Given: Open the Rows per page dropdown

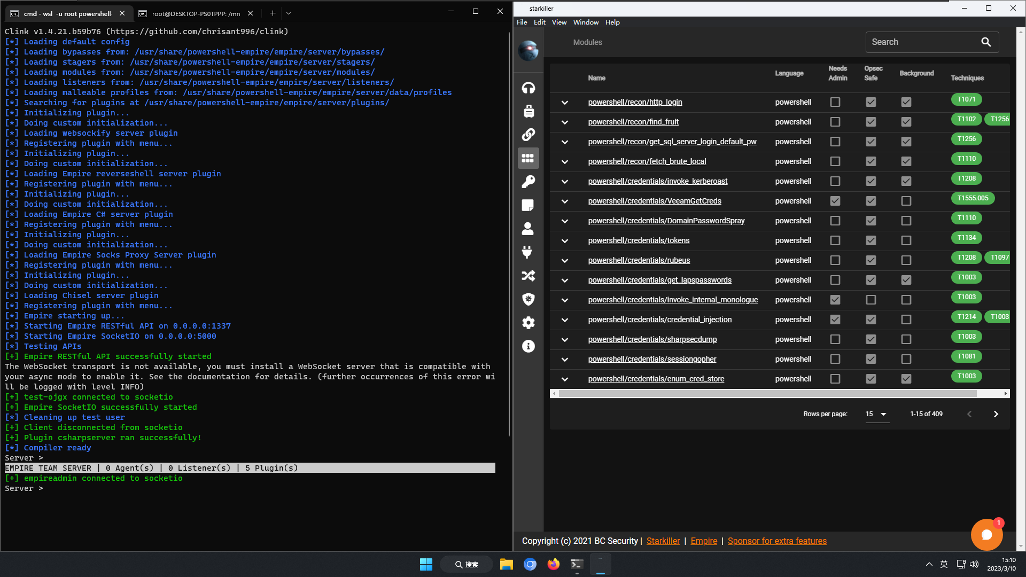Looking at the screenshot, I should pyautogui.click(x=876, y=414).
